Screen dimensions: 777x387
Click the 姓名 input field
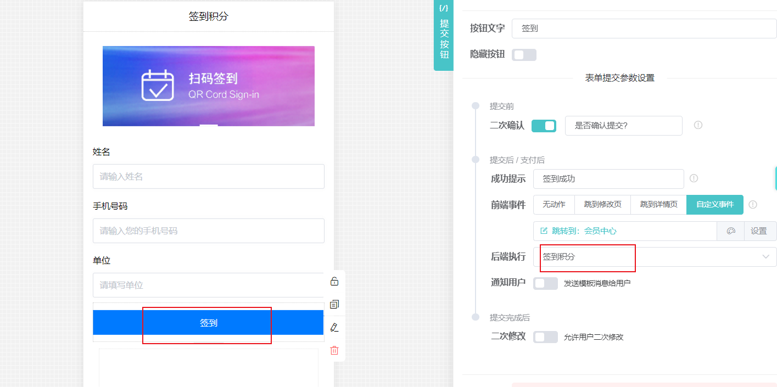click(208, 176)
